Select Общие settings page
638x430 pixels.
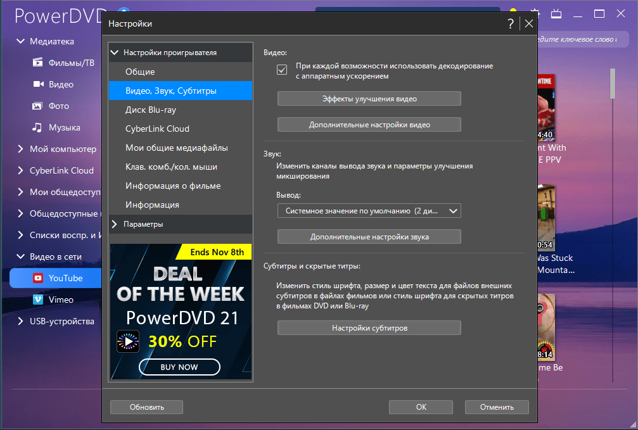click(x=181, y=72)
